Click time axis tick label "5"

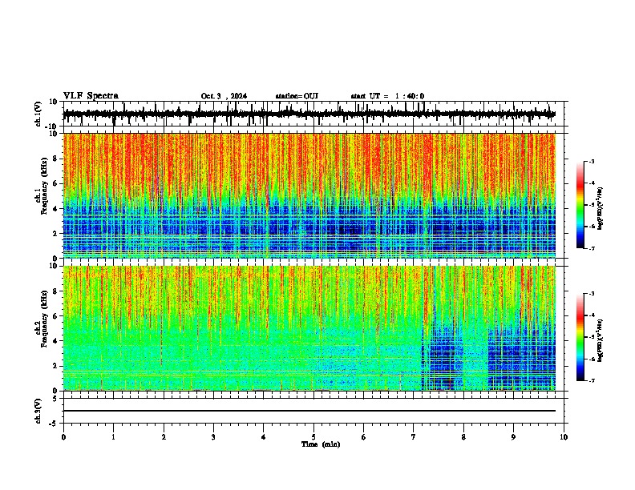click(x=313, y=437)
